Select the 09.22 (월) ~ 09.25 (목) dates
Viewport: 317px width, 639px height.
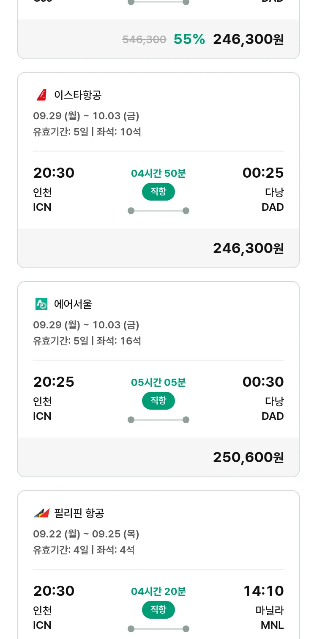[86, 534]
